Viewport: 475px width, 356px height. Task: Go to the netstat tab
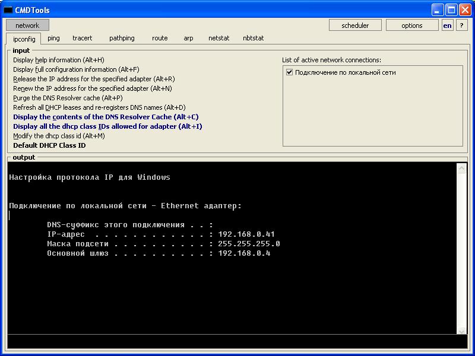[x=218, y=38]
